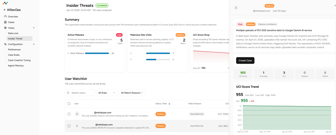The image size is (336, 135).
Task: Collapse the Configuration section chevron
Action: (34, 44)
